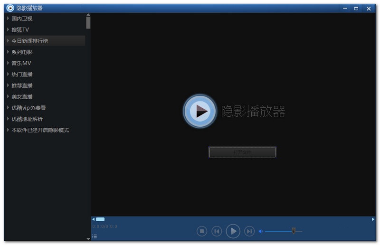380x245 pixels.
Task: Expand the 优酷地址解析 arrow
Action: (x=8, y=119)
